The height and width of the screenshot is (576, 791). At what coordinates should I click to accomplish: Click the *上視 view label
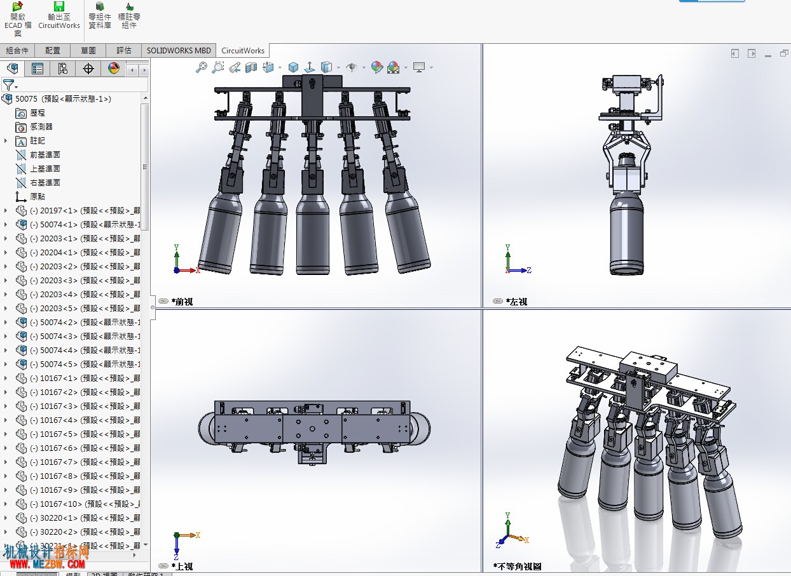[182, 566]
